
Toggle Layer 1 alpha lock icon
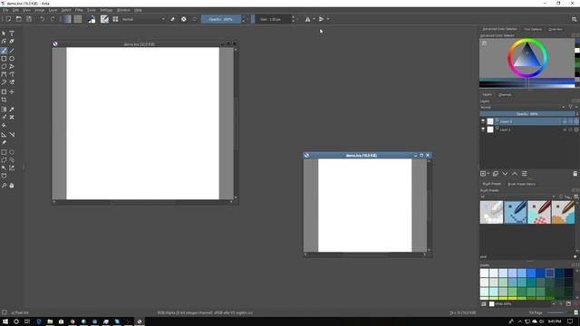pyautogui.click(x=576, y=129)
